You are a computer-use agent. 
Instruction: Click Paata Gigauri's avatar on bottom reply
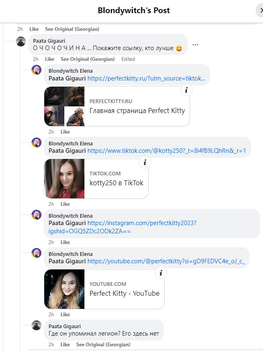point(36,325)
